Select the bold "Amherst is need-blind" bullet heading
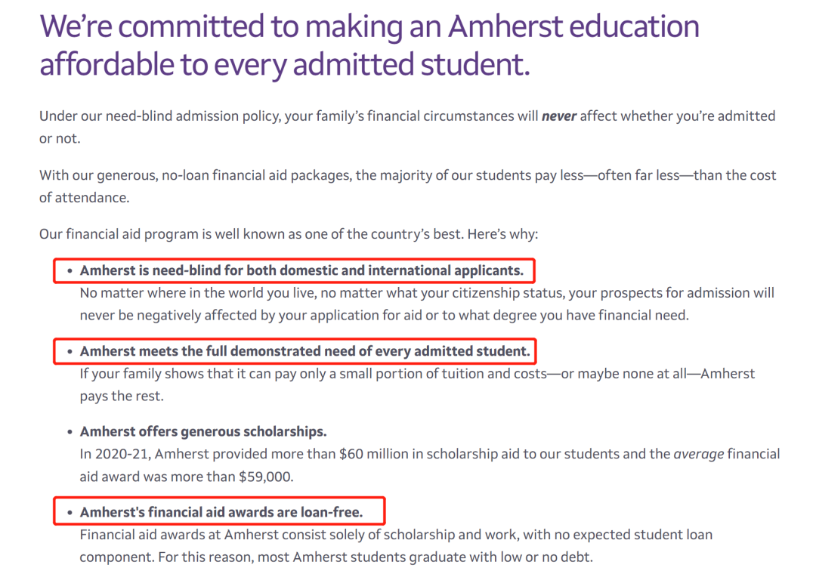816x574 pixels. tap(301, 270)
